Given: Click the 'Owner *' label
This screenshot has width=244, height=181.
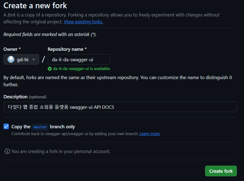Looking at the screenshot, I should (12, 49).
